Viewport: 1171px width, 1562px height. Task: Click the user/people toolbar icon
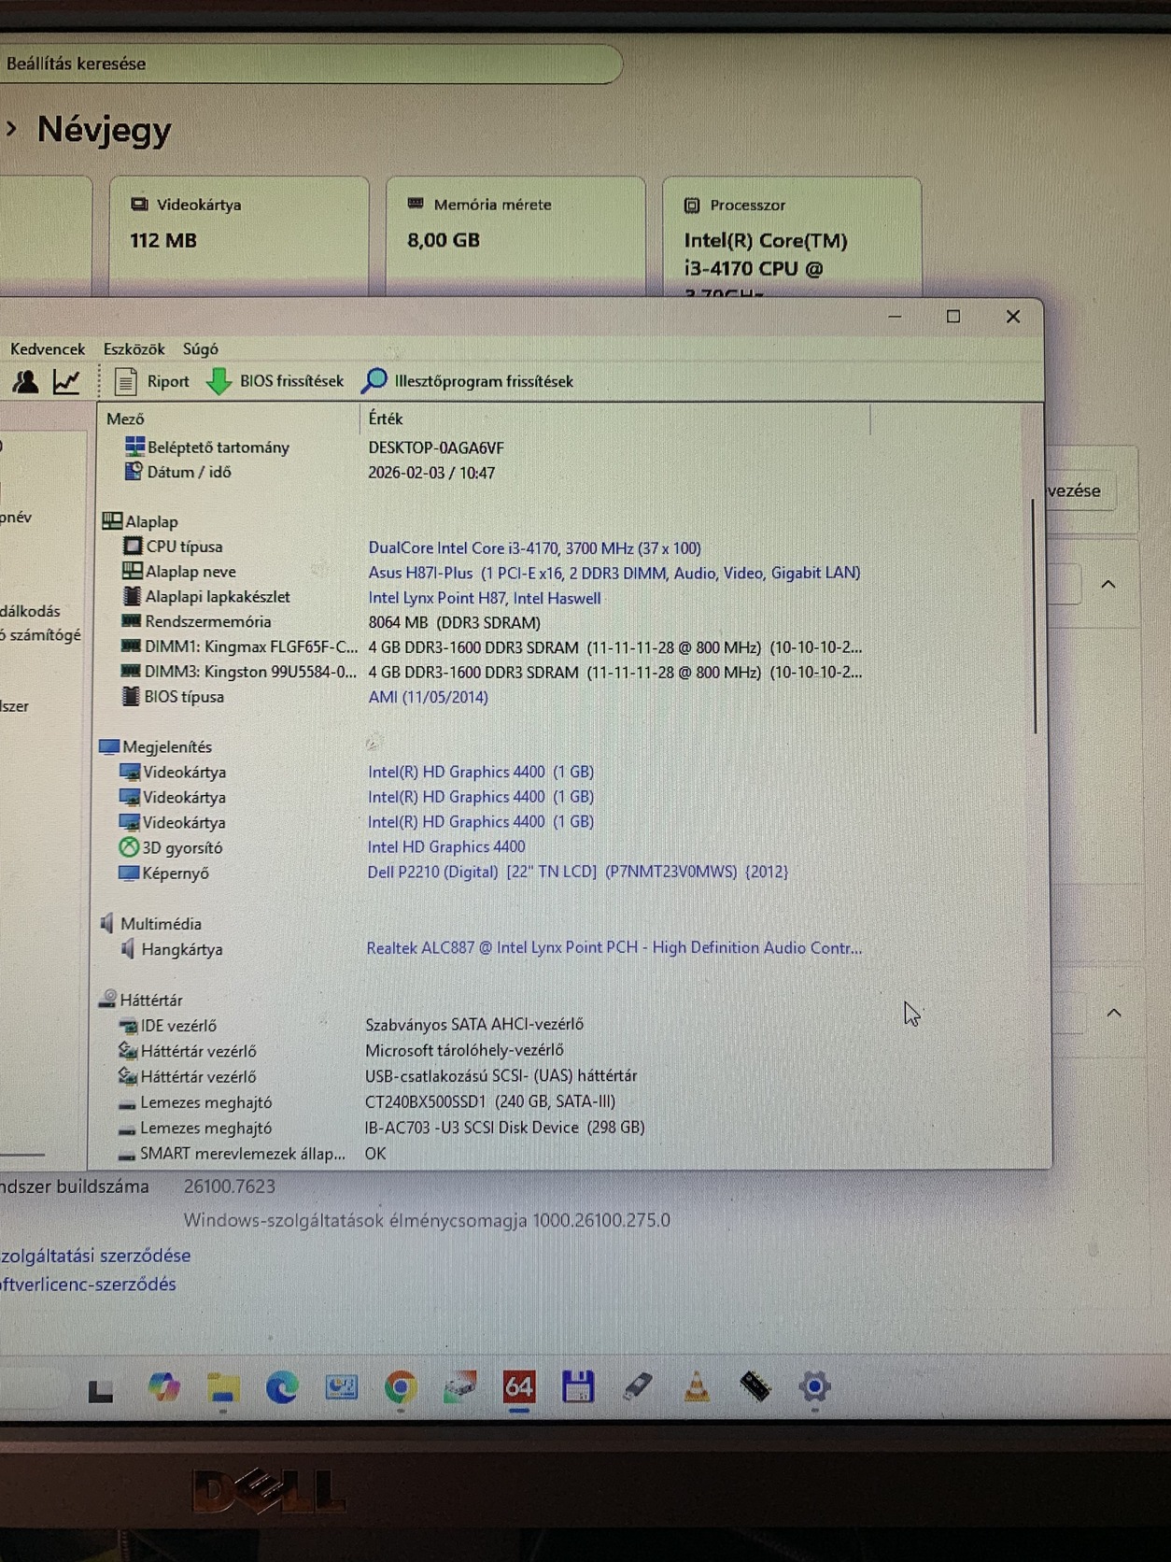(25, 381)
